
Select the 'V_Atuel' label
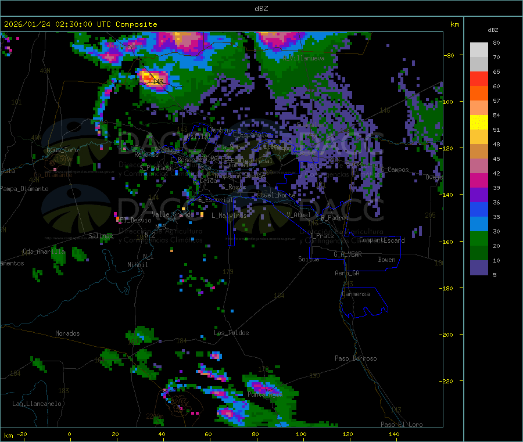click(x=299, y=215)
